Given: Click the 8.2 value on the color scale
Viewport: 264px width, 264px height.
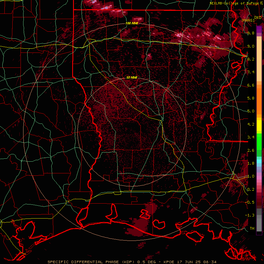Looking at the screenshot, I should 251,59.
